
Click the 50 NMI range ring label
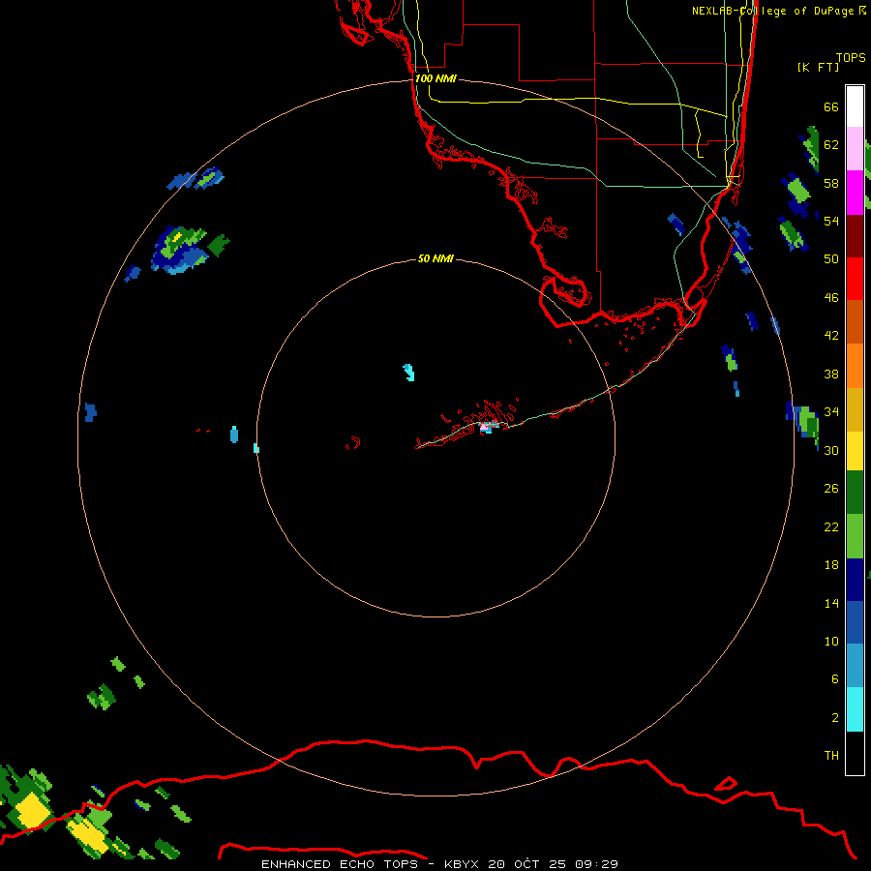coord(435,258)
